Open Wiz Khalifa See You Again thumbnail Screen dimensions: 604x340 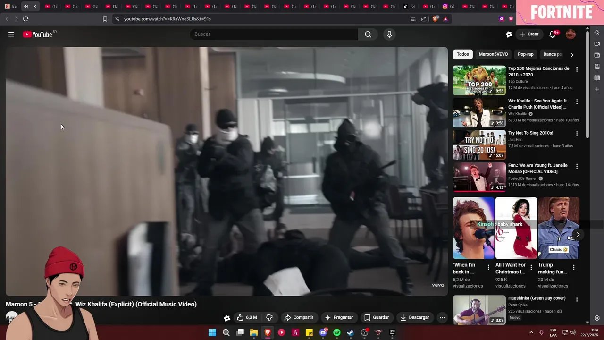coord(479,112)
